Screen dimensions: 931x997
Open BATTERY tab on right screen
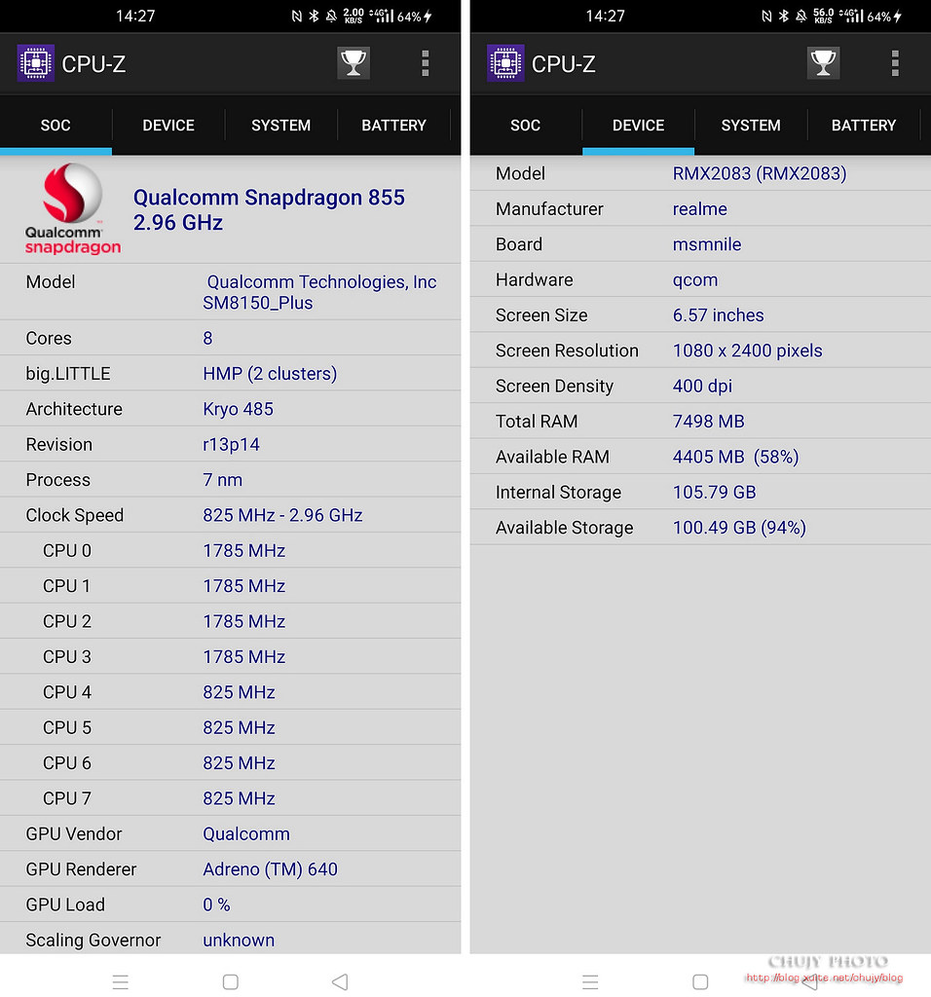(x=864, y=126)
